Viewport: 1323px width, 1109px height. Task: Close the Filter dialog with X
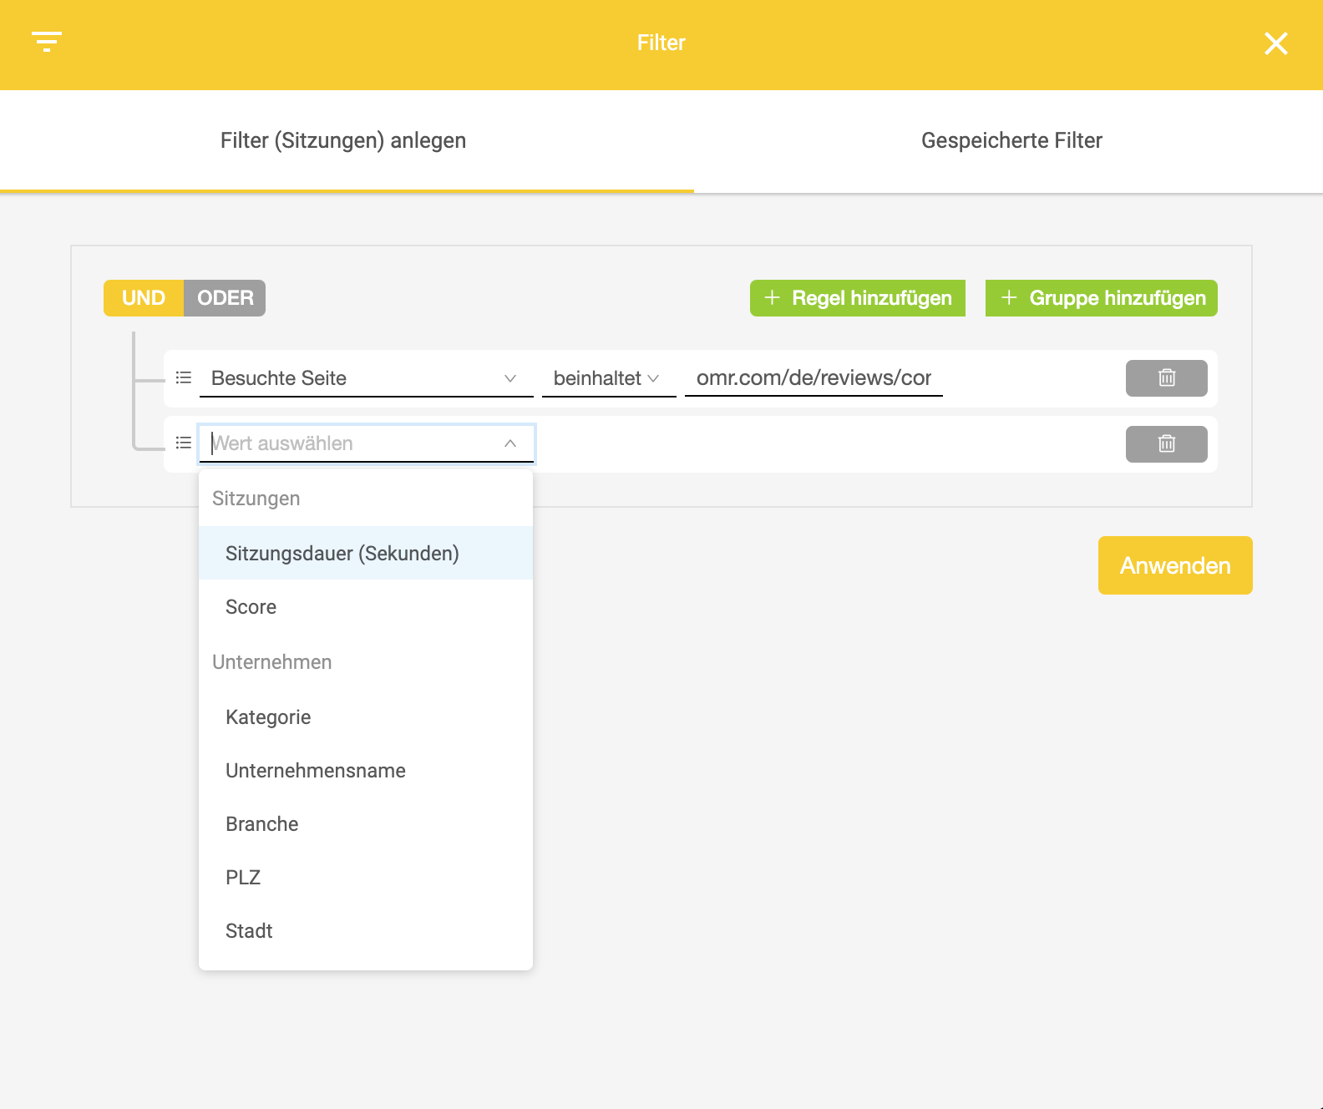pyautogui.click(x=1275, y=43)
